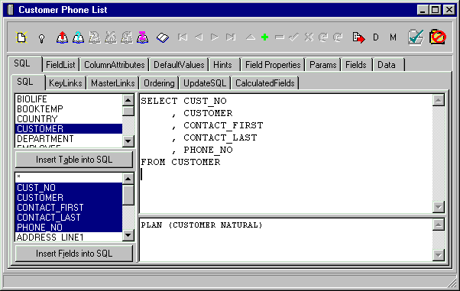The width and height of the screenshot is (460, 291).
Task: Select CONTACT_FIRST in the field list
Action: pyautogui.click(x=69, y=208)
